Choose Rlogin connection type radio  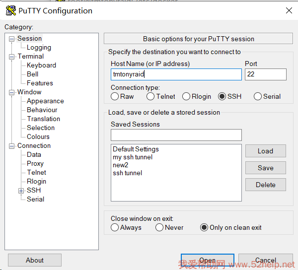[x=186, y=97]
